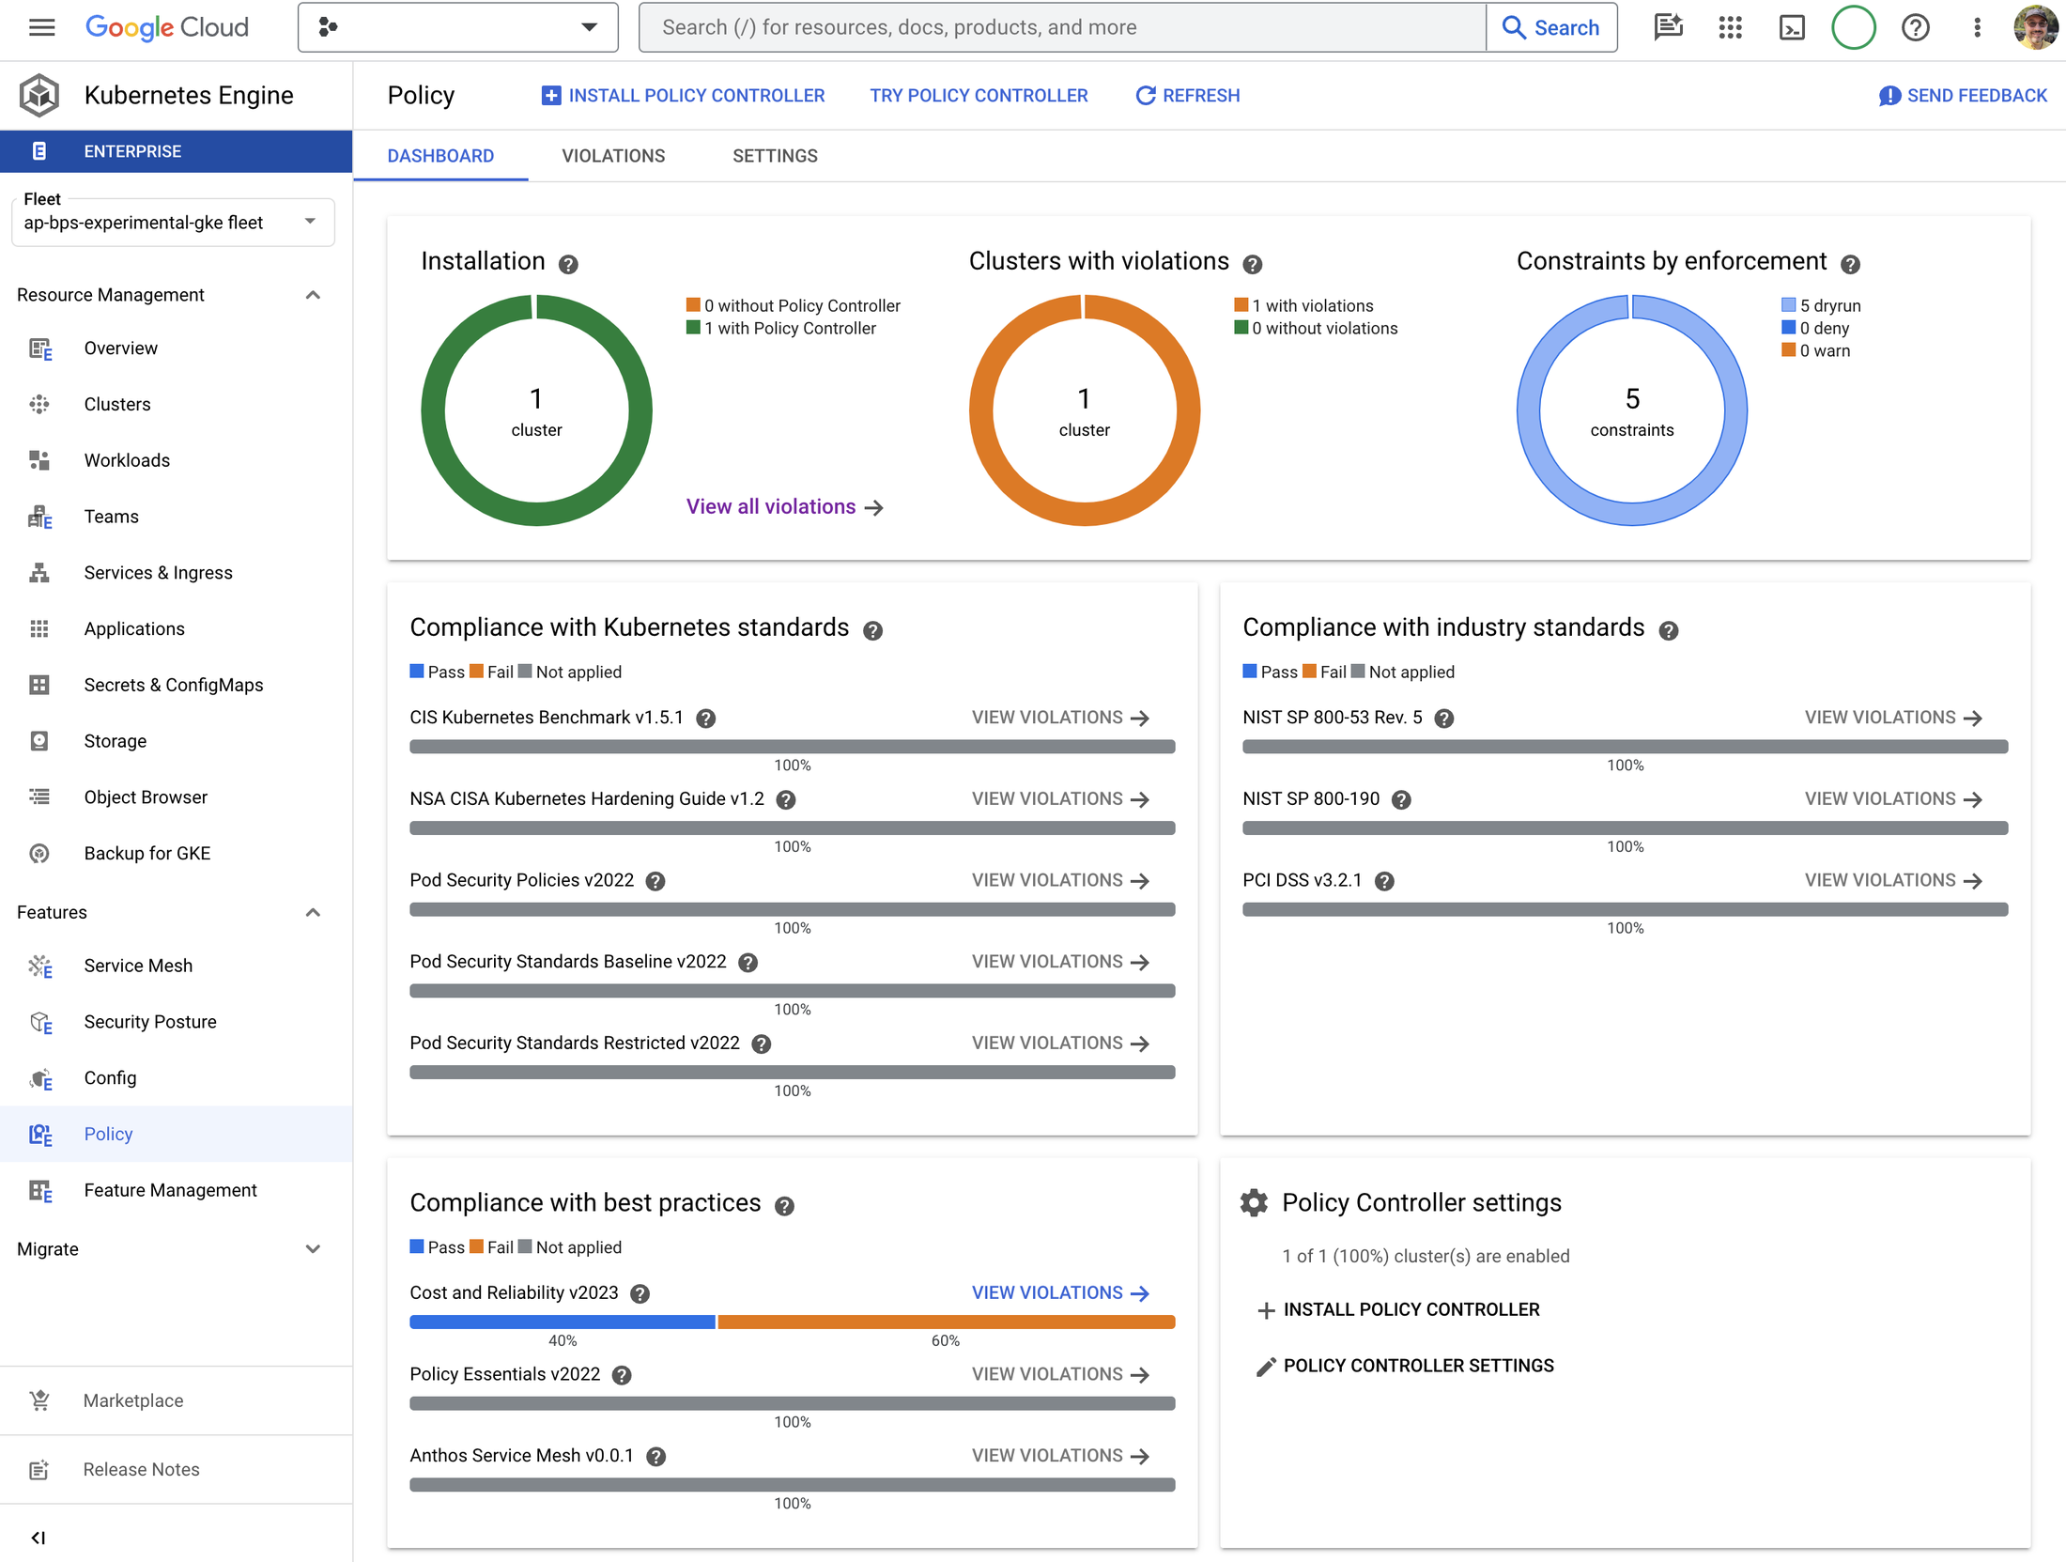Viewport: 2066px width, 1562px height.
Task: Open Marketplace in the sidebar
Action: tap(177, 1401)
